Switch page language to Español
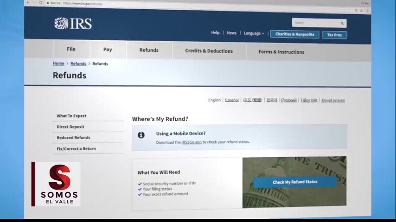 click(232, 100)
